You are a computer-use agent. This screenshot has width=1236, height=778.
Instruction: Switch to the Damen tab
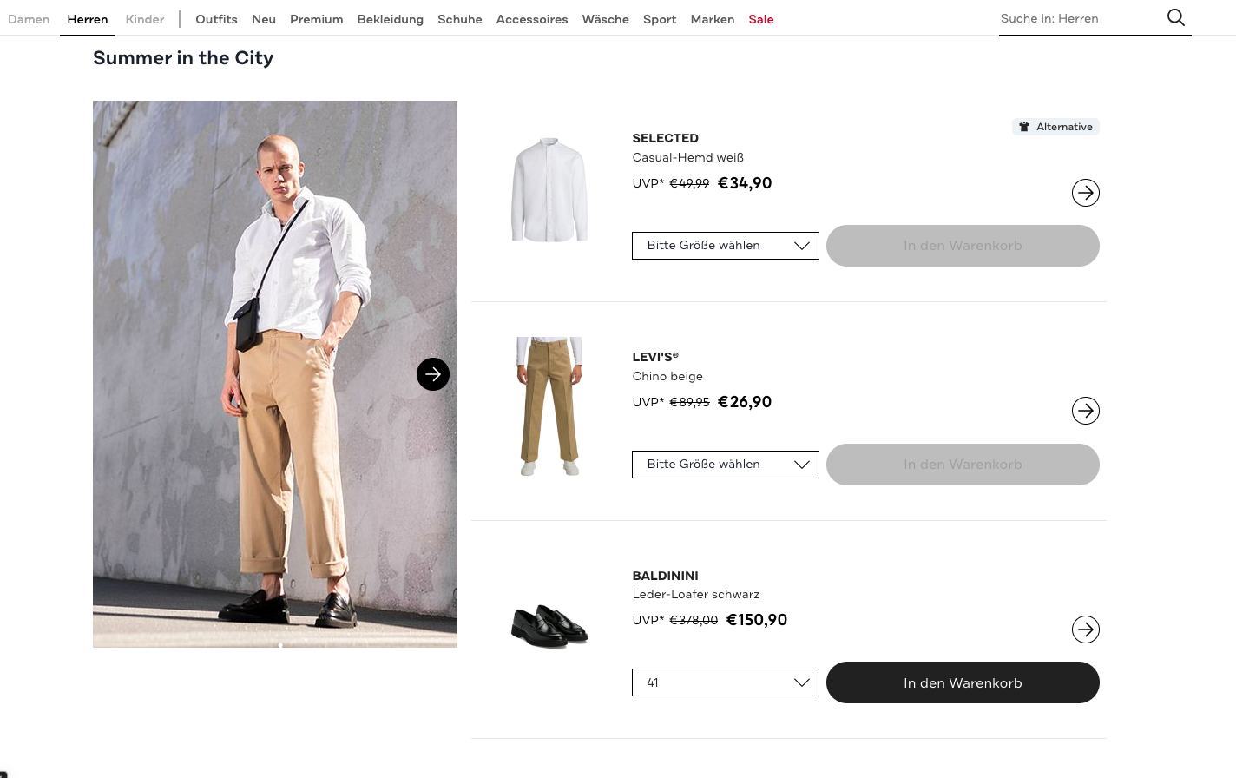pyautogui.click(x=29, y=19)
